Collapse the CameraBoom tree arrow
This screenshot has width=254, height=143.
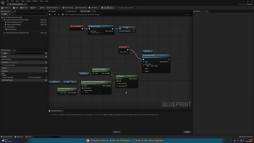(x=4, y=27)
